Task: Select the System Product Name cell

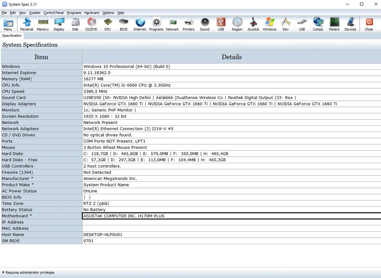Action: pyautogui.click(x=232, y=185)
